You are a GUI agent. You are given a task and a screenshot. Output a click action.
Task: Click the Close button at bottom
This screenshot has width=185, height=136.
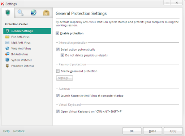point(152,131)
